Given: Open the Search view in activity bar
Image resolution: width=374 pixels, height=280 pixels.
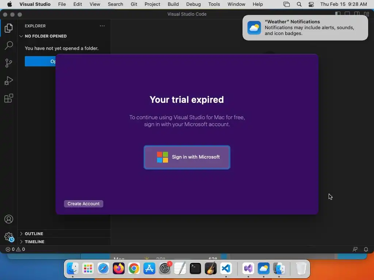Looking at the screenshot, I should point(9,46).
